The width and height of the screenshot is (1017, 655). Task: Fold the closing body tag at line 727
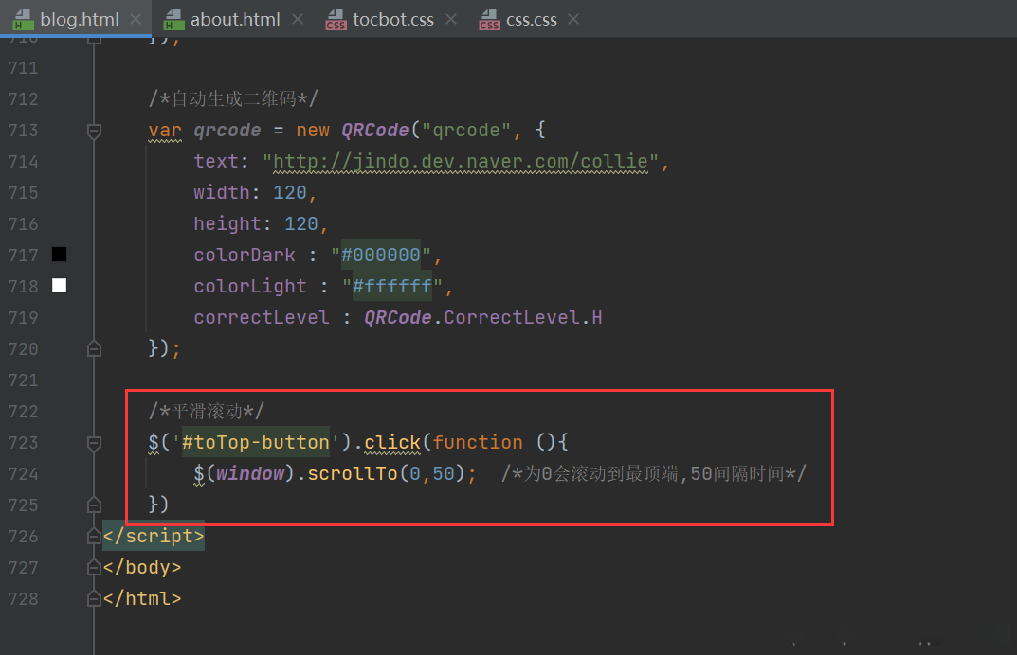94,567
